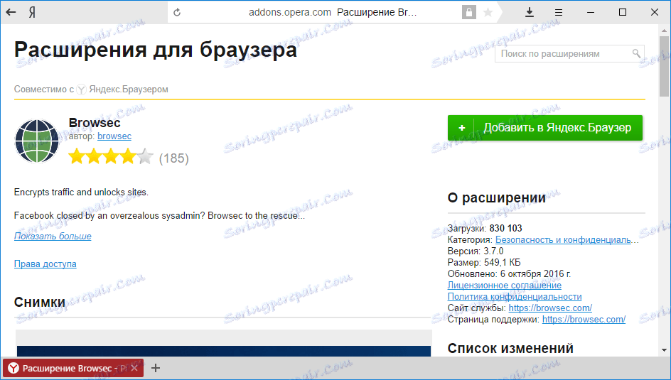Screen dimensions: 671x380
Task: Click the Список изменений heading
Action: point(510,348)
